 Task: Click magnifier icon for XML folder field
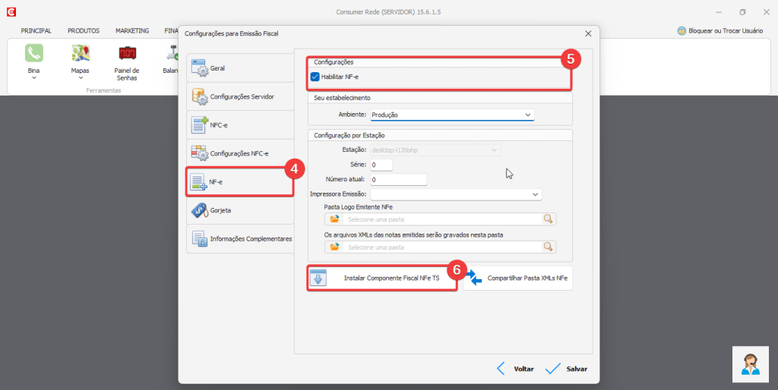coord(548,247)
